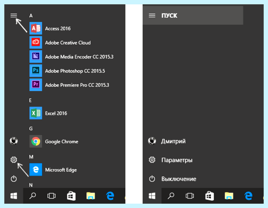This screenshot has height=208, width=268.
Task: Open Settings gear in left collapsed sidebar
Action: coord(14,160)
